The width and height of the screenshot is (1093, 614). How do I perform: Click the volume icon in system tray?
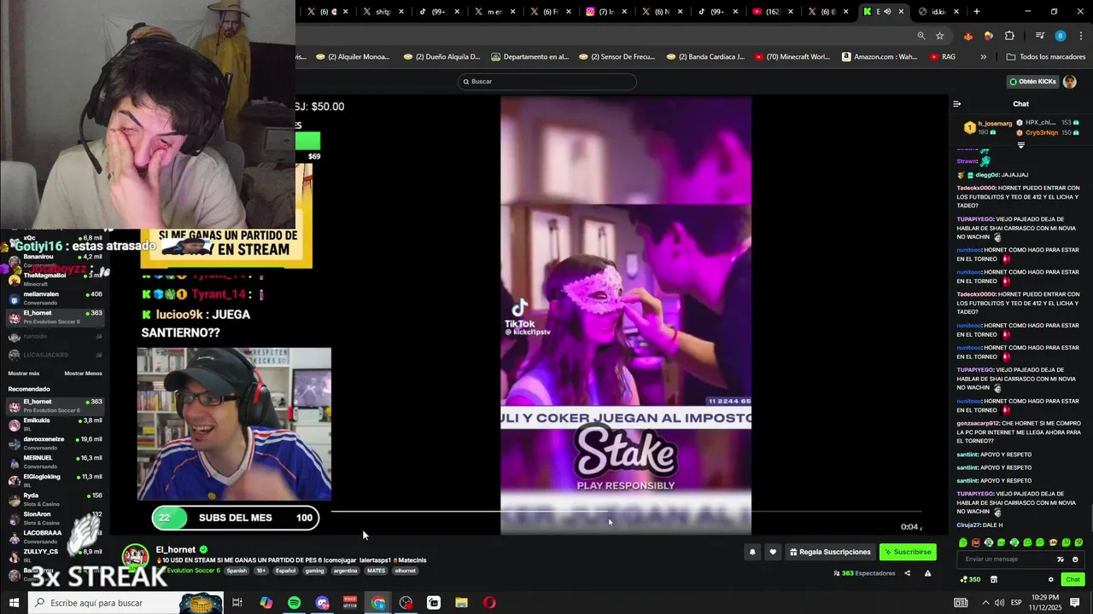[999, 603]
